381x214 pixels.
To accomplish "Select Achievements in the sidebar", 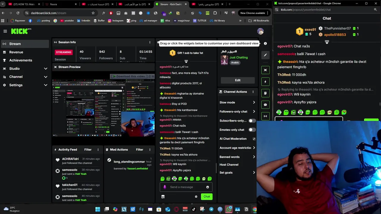I will tap(25, 60).
